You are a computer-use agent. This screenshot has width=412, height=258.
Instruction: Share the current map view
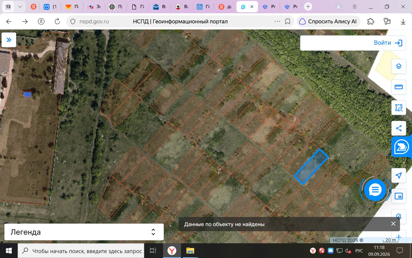pyautogui.click(x=399, y=128)
